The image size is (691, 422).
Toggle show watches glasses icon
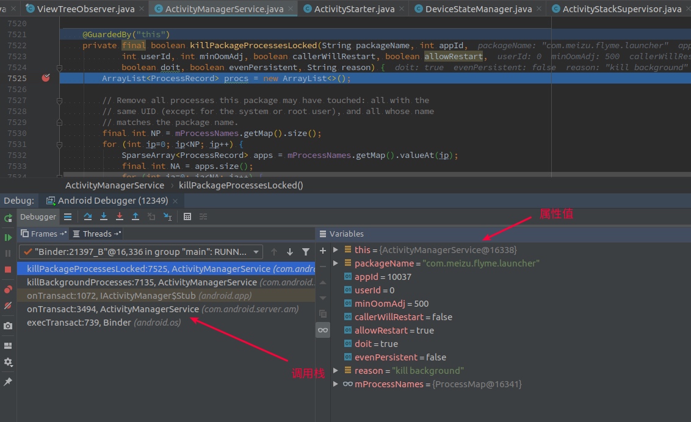(x=322, y=330)
